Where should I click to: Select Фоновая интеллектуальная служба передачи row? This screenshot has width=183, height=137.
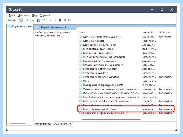[x=126, y=89]
